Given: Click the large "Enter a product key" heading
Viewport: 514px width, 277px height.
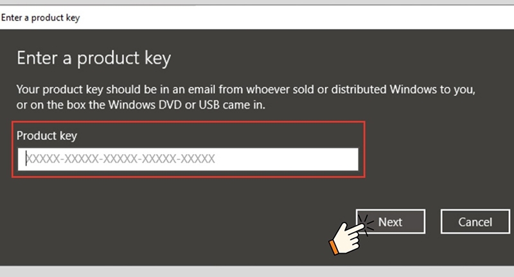Looking at the screenshot, I should pos(94,59).
